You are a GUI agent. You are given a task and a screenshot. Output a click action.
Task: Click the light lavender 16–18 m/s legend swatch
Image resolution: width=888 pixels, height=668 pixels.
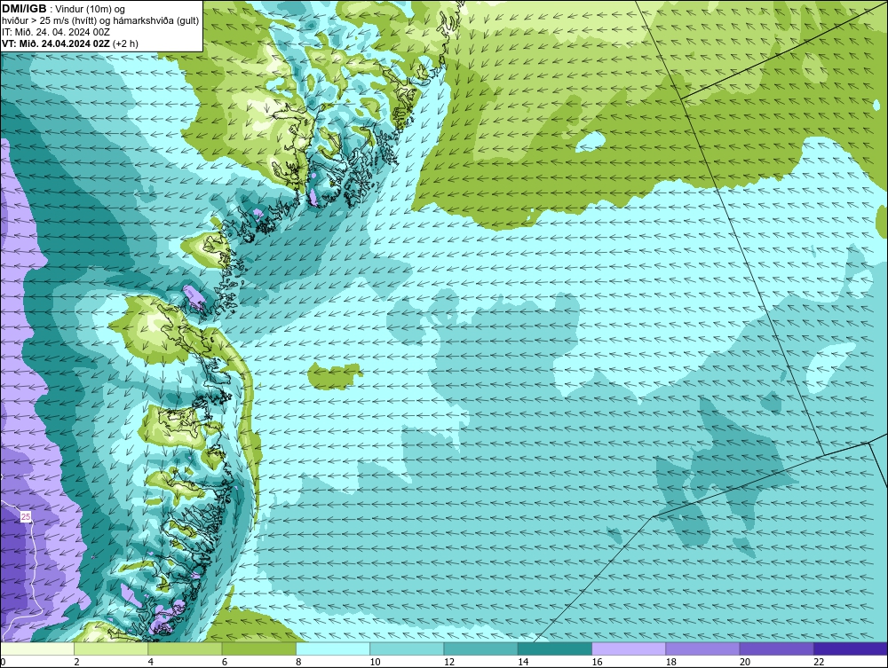(x=629, y=648)
